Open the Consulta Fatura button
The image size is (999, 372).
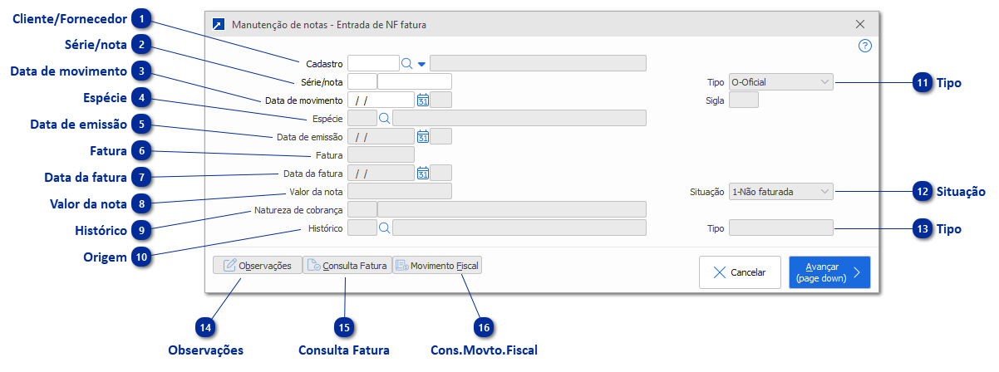point(347,266)
